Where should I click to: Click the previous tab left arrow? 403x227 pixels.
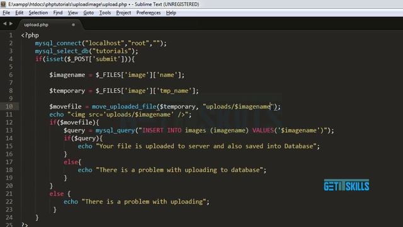click(4, 24)
